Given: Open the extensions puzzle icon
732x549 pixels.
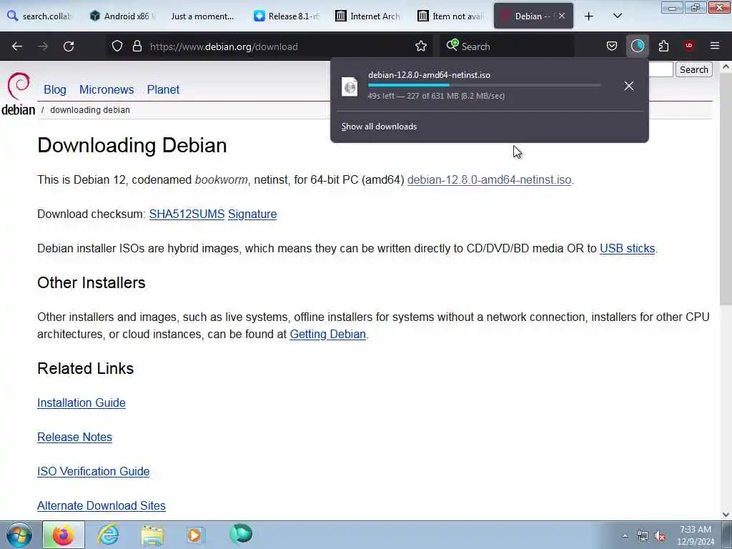Looking at the screenshot, I should (x=663, y=46).
